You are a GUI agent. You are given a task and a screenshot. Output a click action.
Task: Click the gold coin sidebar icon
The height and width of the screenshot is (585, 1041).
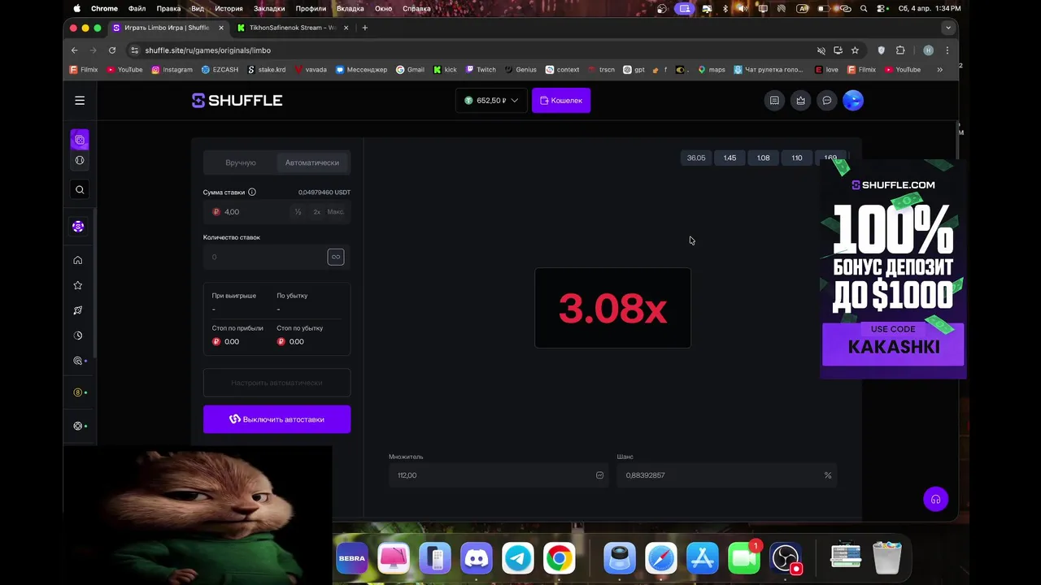click(79, 392)
